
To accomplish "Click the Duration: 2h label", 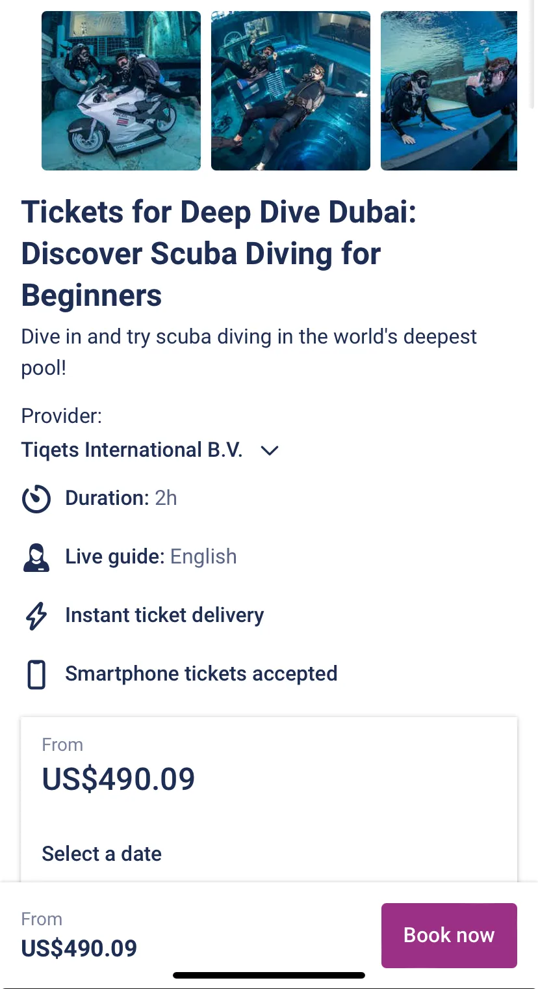I will [121, 498].
